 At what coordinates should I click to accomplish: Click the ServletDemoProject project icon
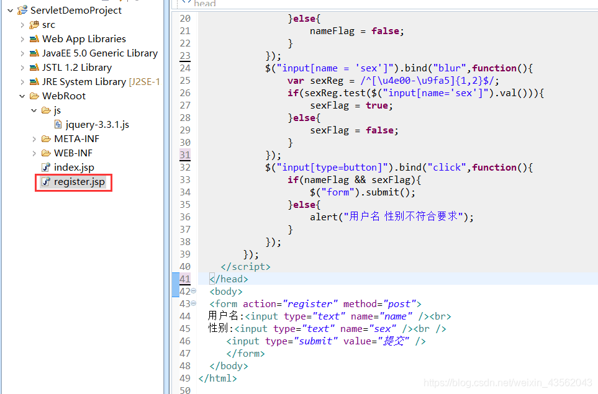click(x=22, y=11)
